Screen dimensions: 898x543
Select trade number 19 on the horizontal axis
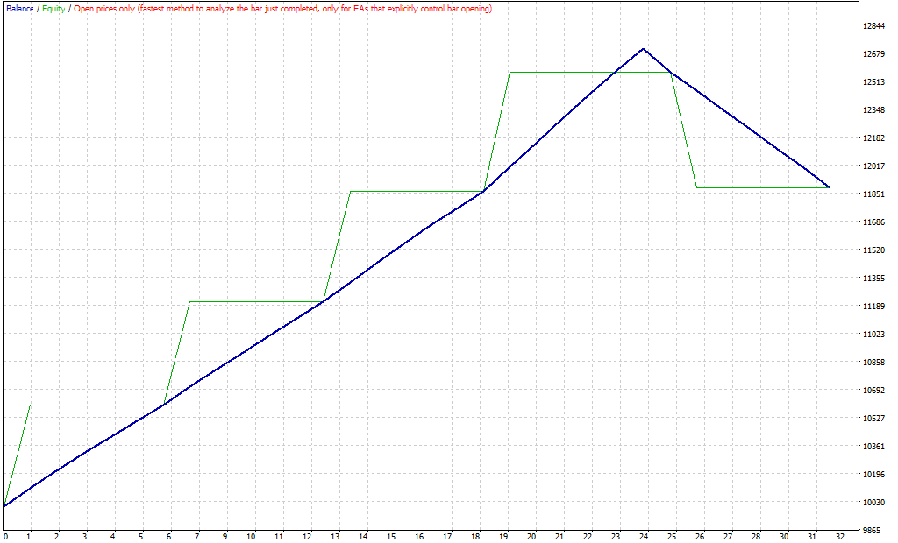pyautogui.click(x=503, y=536)
